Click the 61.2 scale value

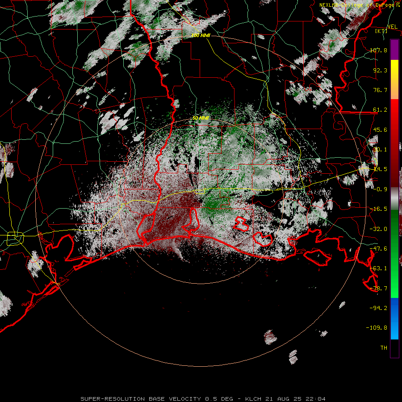click(380, 110)
